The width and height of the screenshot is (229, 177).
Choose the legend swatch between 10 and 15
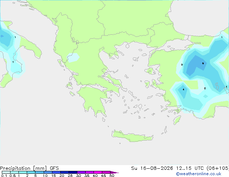[x=48, y=172]
